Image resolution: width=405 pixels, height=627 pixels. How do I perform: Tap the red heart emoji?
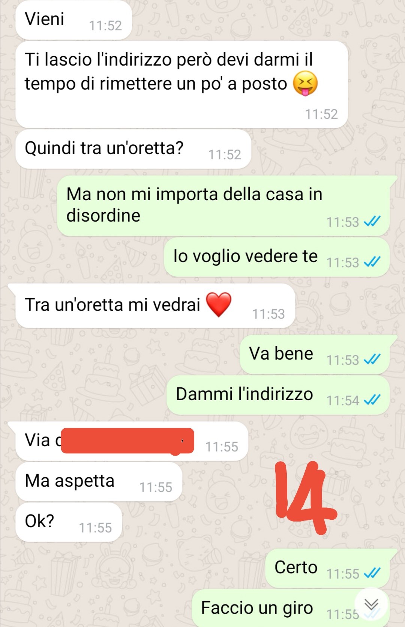219,304
